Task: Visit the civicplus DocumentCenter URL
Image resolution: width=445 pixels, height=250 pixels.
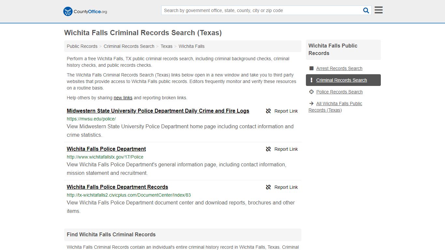Action: point(129,195)
